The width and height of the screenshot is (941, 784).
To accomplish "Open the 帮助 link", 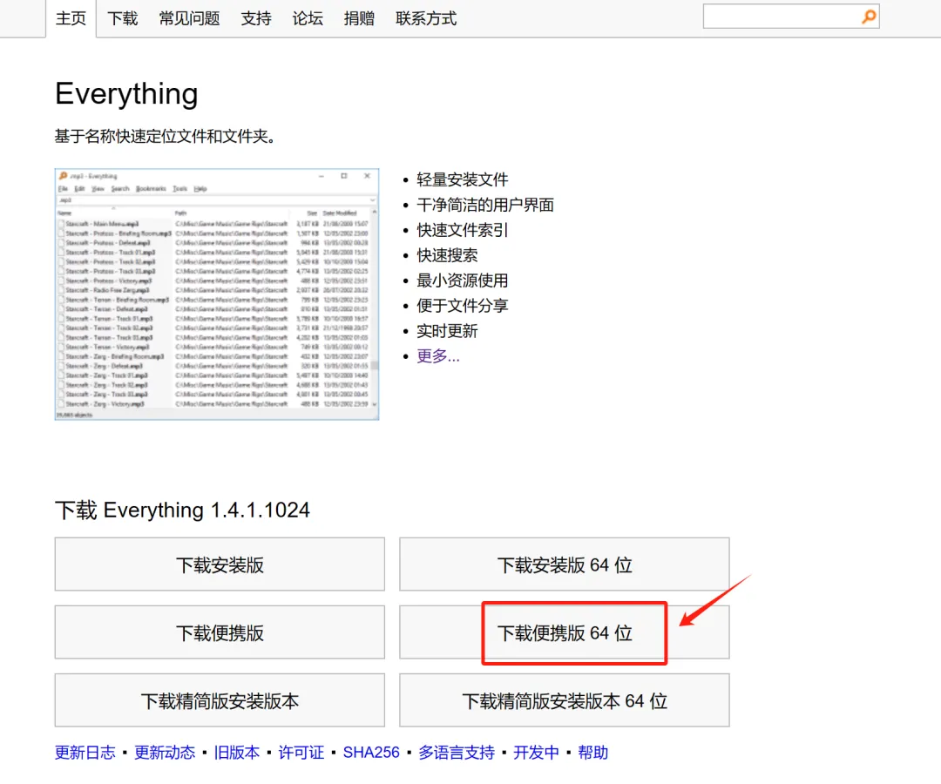I will tap(593, 753).
